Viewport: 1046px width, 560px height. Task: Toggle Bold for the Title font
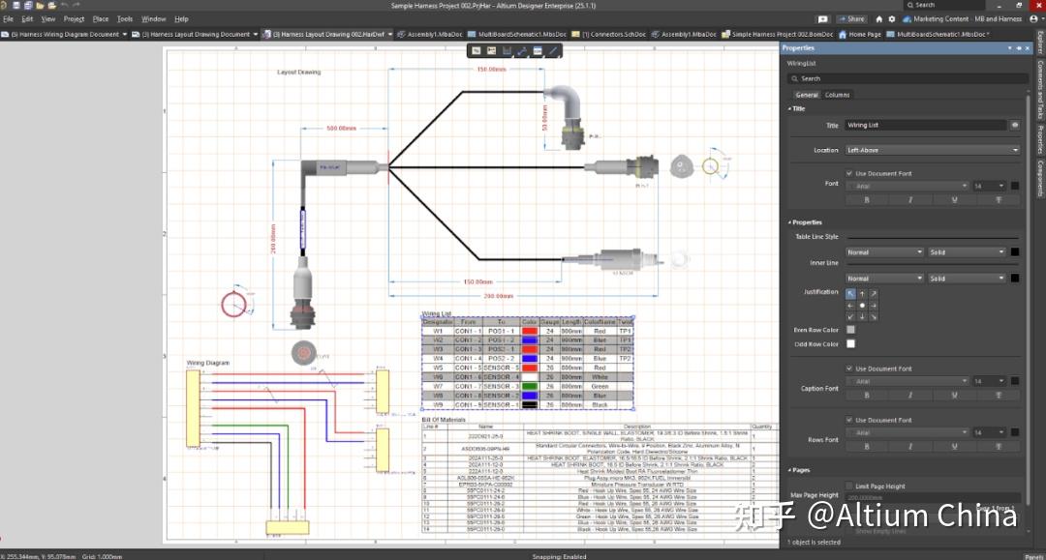(x=867, y=200)
